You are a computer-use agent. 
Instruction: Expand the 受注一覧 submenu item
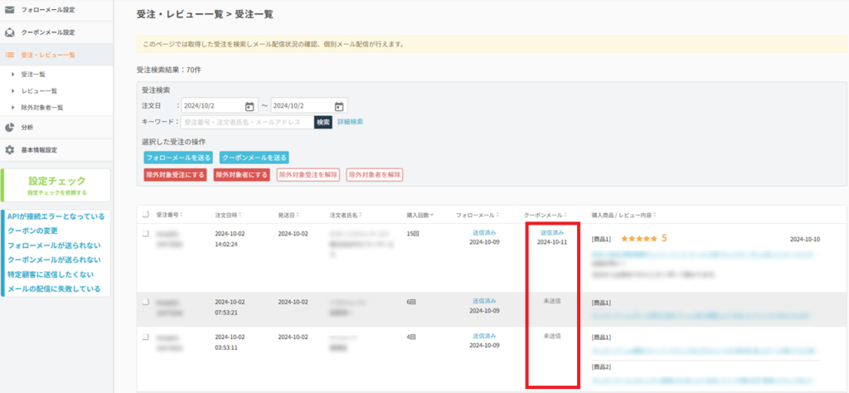click(33, 75)
